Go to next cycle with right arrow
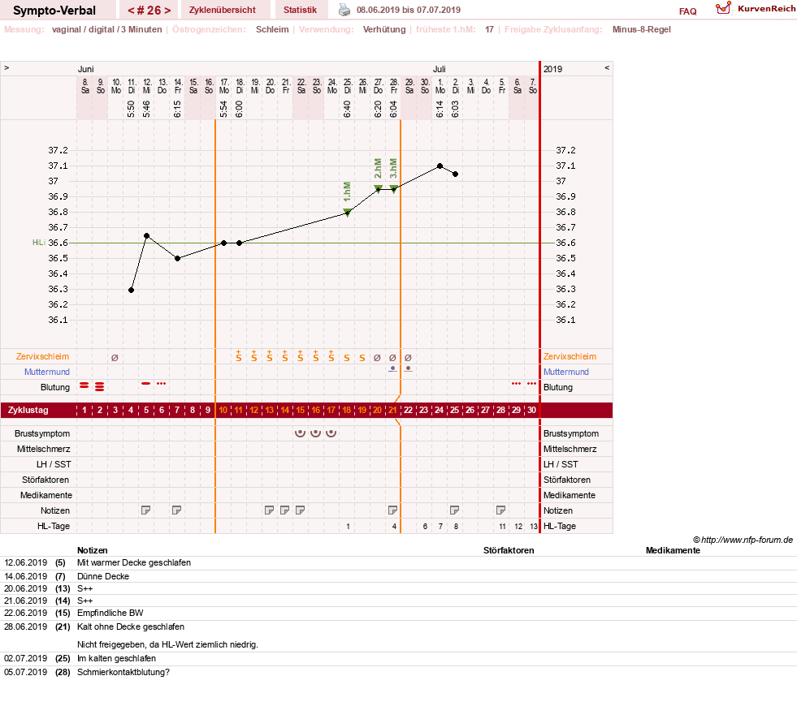This screenshot has height=719, width=797. [x=167, y=11]
